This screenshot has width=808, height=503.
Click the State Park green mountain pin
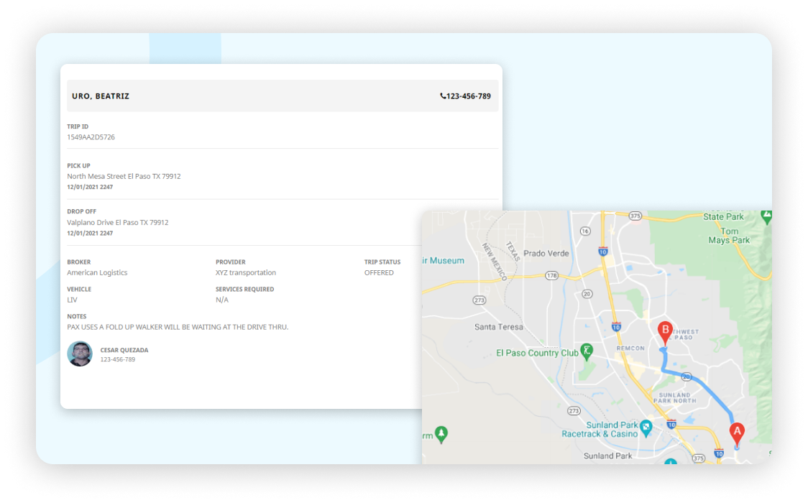coord(766,215)
